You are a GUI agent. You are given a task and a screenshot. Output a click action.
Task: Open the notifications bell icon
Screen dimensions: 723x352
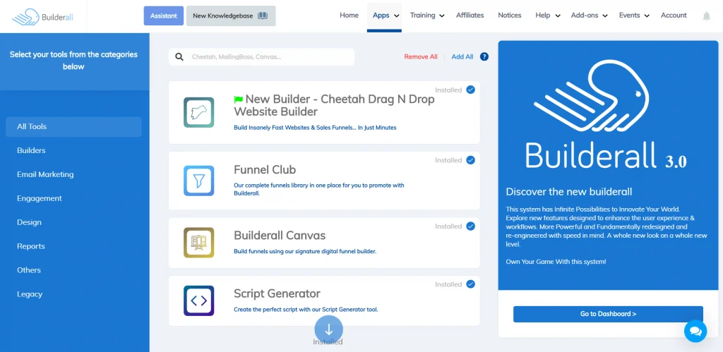(706, 16)
